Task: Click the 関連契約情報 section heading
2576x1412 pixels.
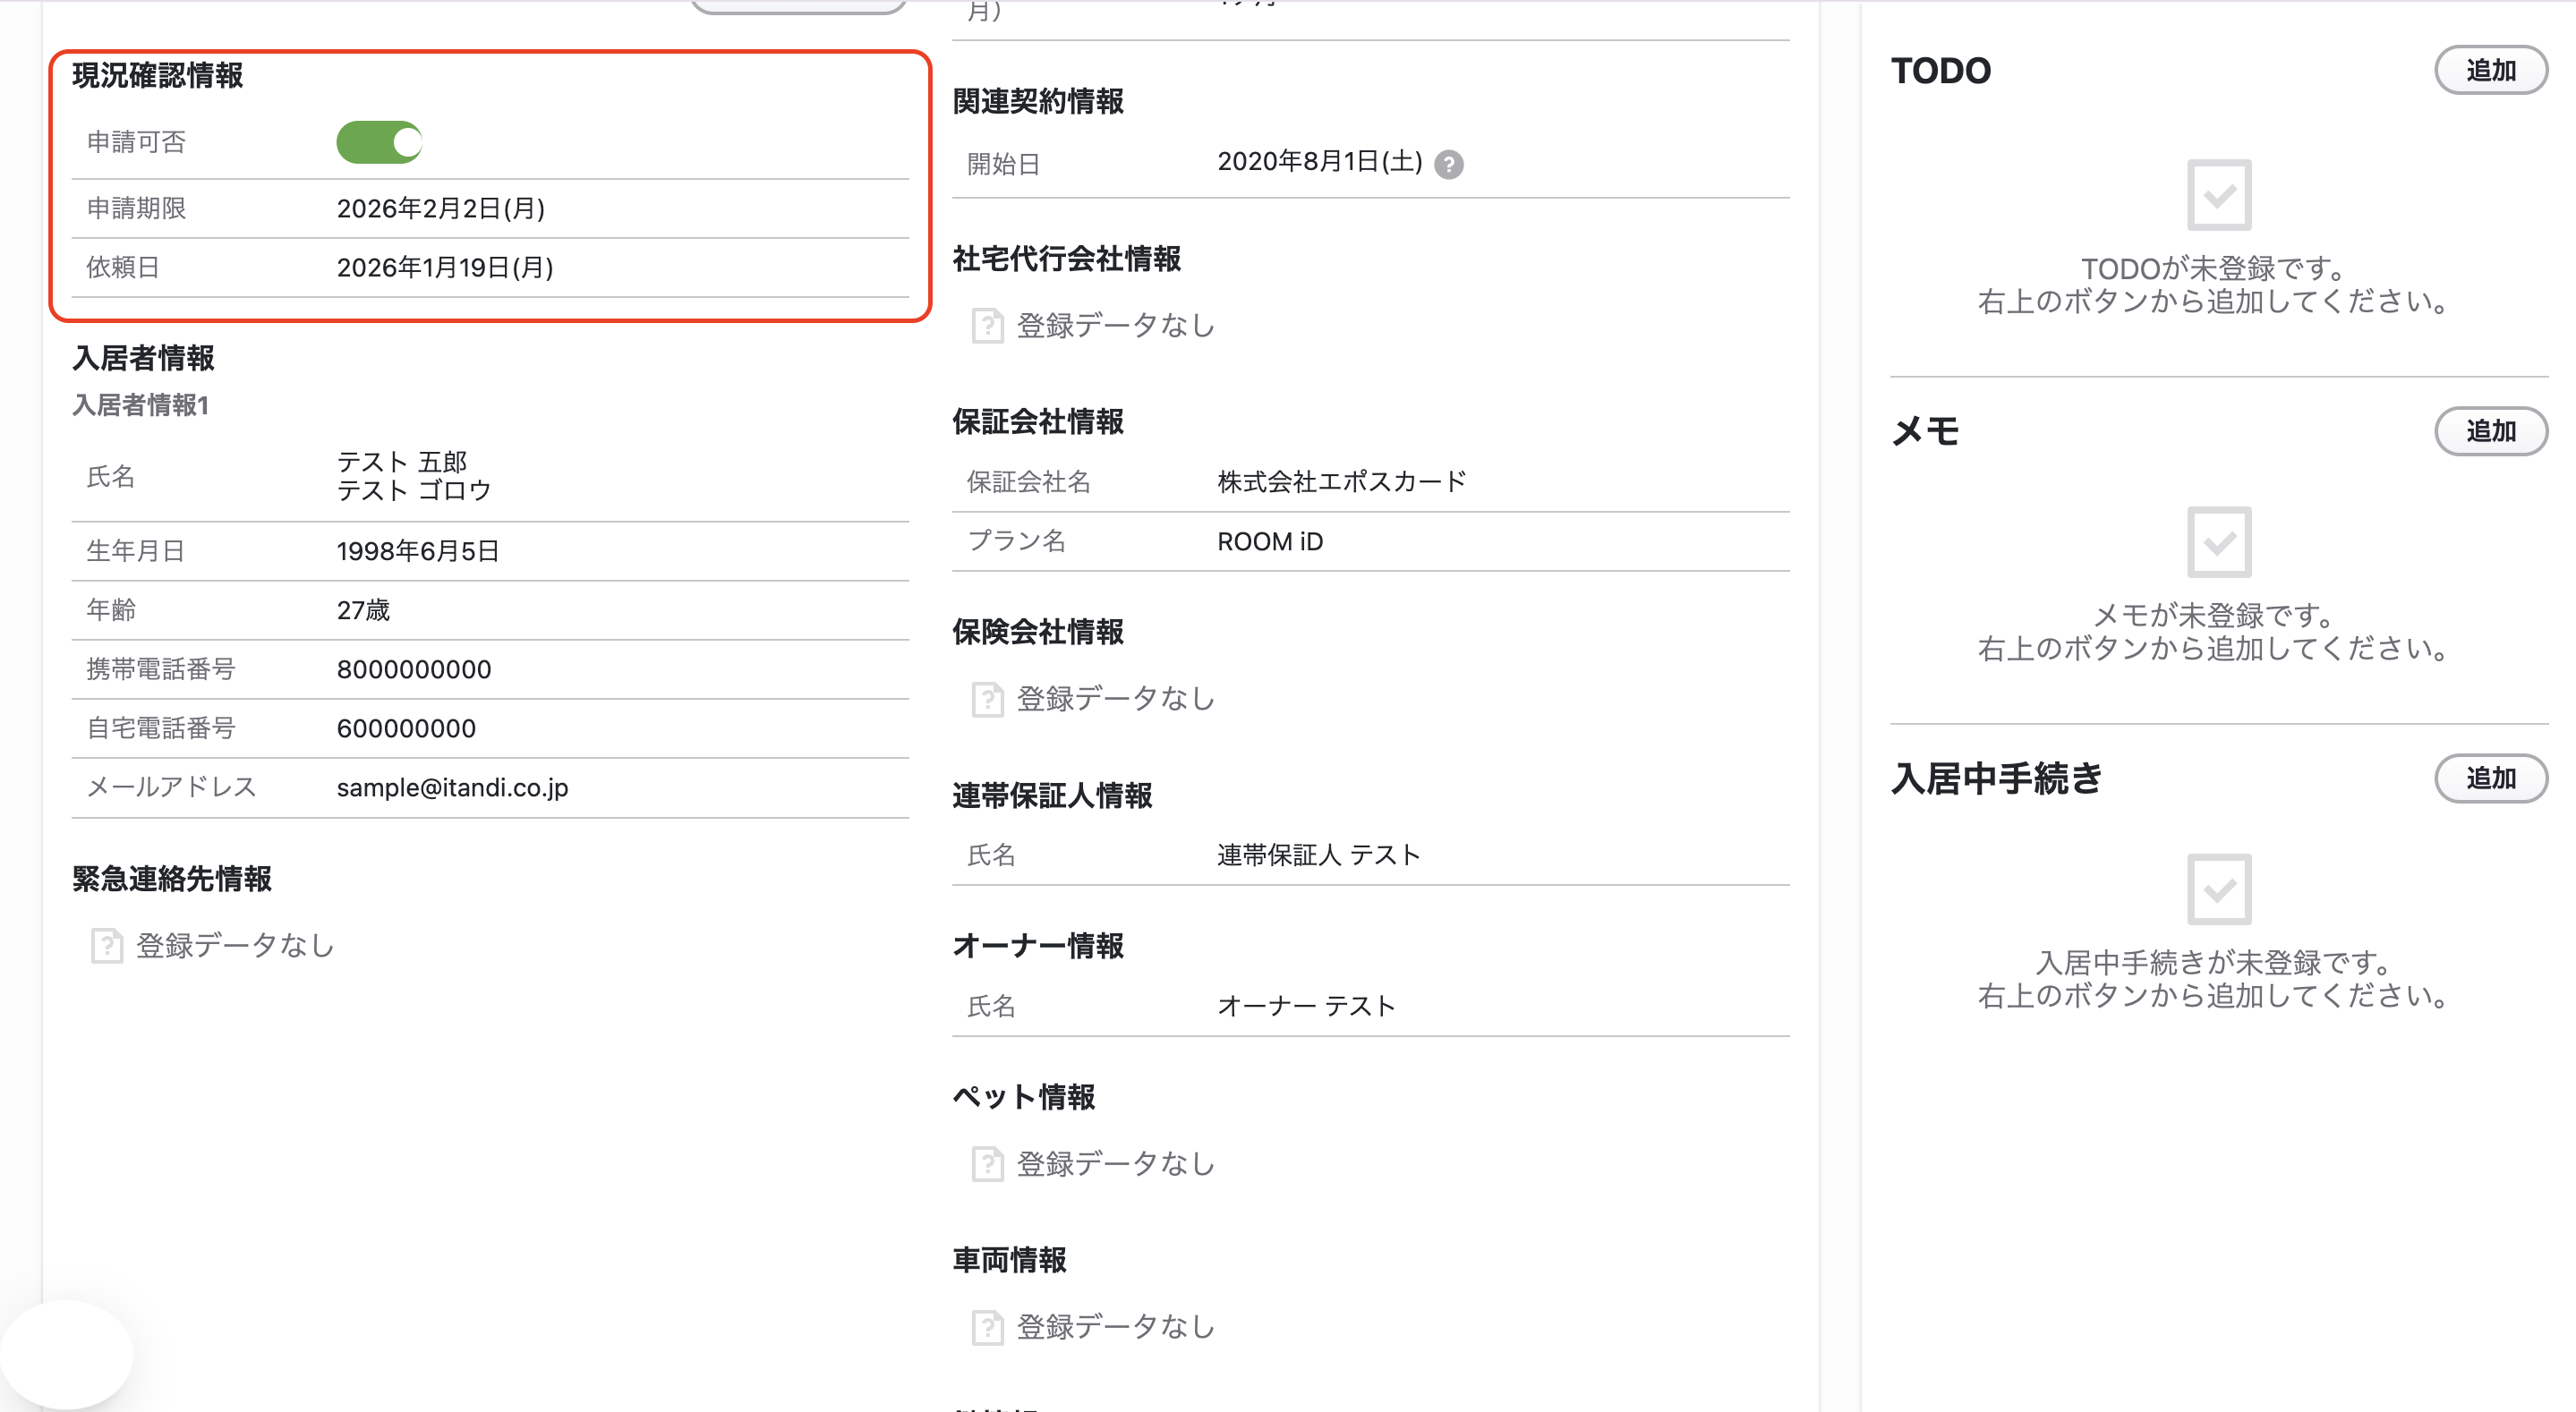Action: pyautogui.click(x=1038, y=101)
